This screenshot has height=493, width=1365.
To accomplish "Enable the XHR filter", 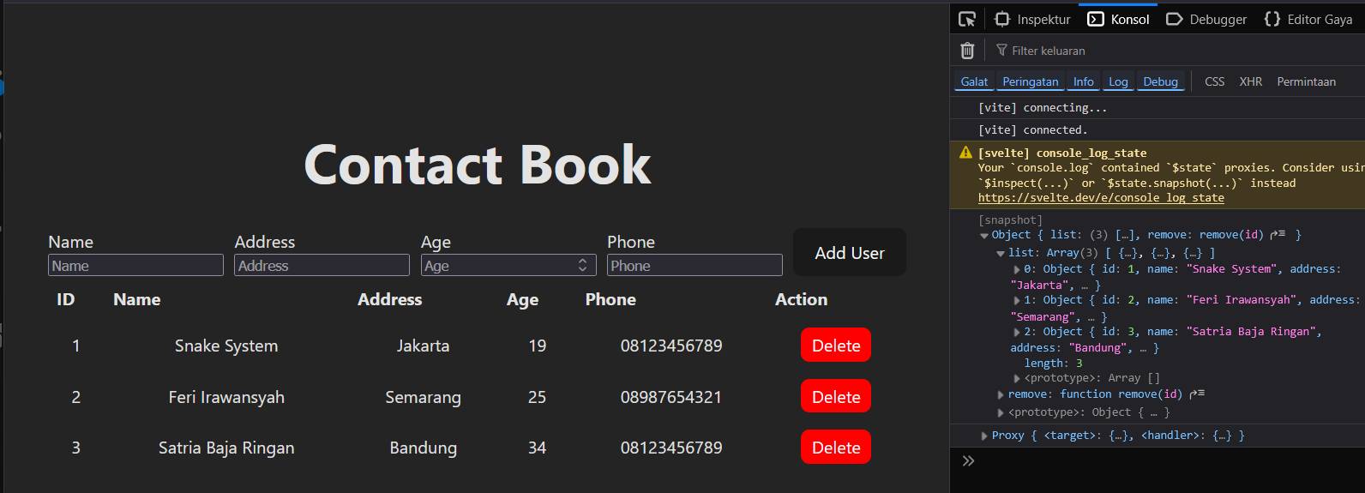I will [1250, 81].
